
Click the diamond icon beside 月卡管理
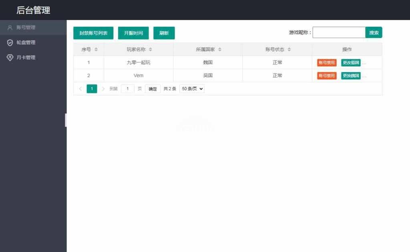point(10,58)
